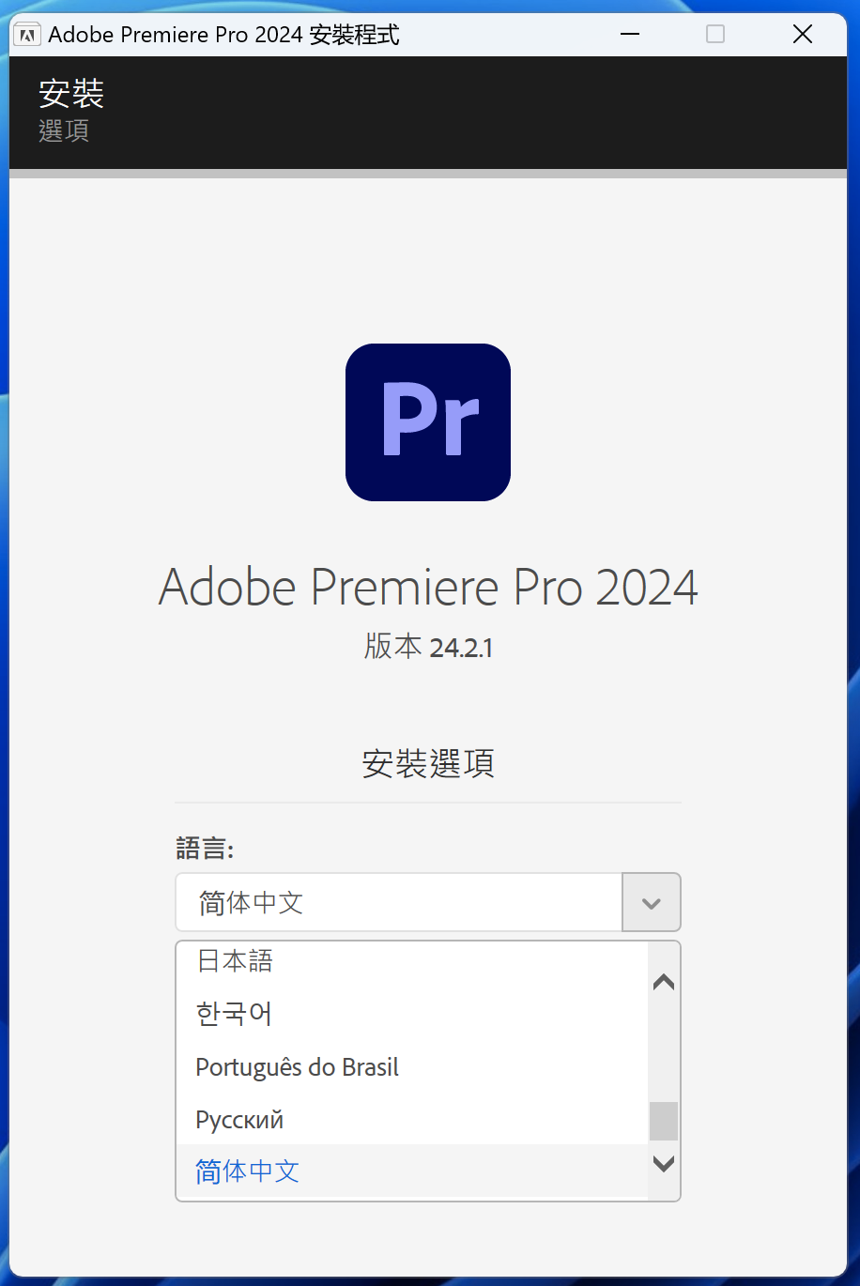
Task: Maximize the installer window
Action: [715, 35]
